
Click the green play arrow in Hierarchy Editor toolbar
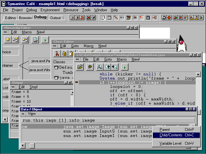point(45,40)
